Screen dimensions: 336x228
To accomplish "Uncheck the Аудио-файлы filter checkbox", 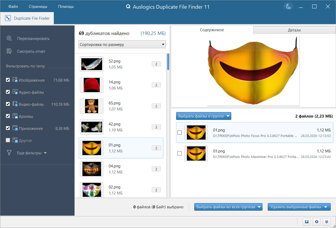I will pyautogui.click(x=8, y=92).
